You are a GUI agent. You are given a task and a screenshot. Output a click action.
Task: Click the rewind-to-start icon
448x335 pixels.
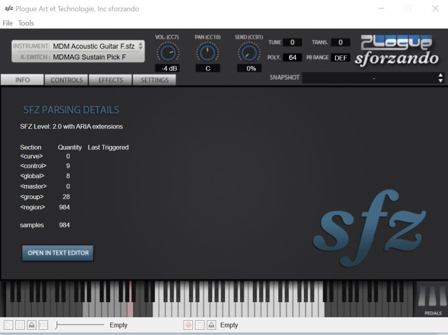coord(43,325)
